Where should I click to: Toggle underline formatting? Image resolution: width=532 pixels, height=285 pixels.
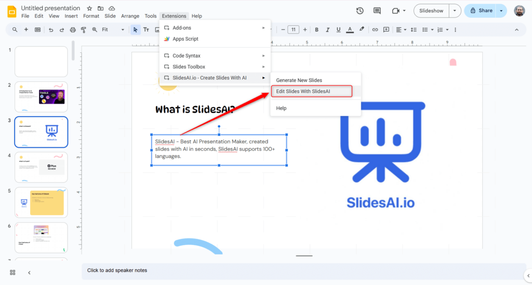click(338, 30)
